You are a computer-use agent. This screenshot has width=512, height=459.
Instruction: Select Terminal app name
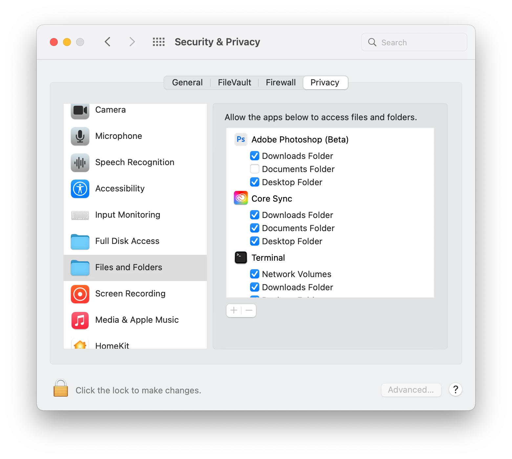pos(268,258)
